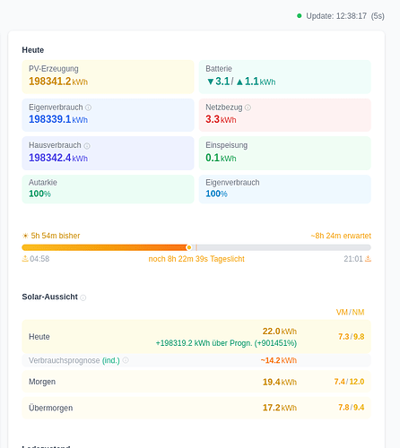Click the sunset icon next to 21:01
Viewport: 400px width, 448px height.
point(368,259)
